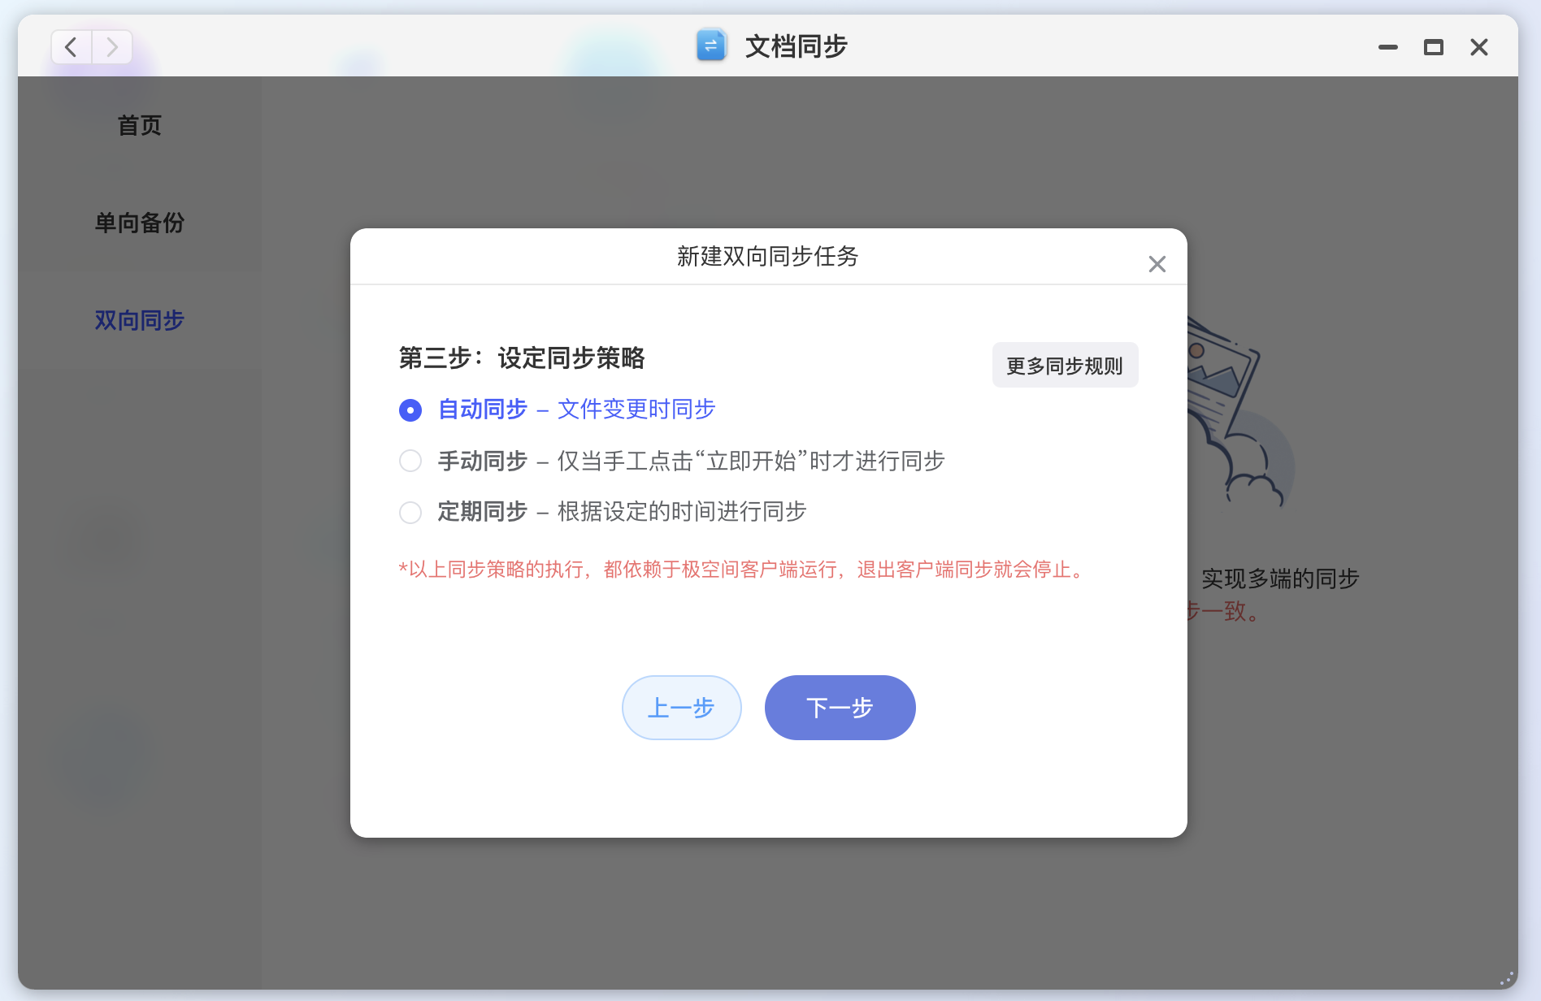Click the back navigation arrow

tap(72, 47)
